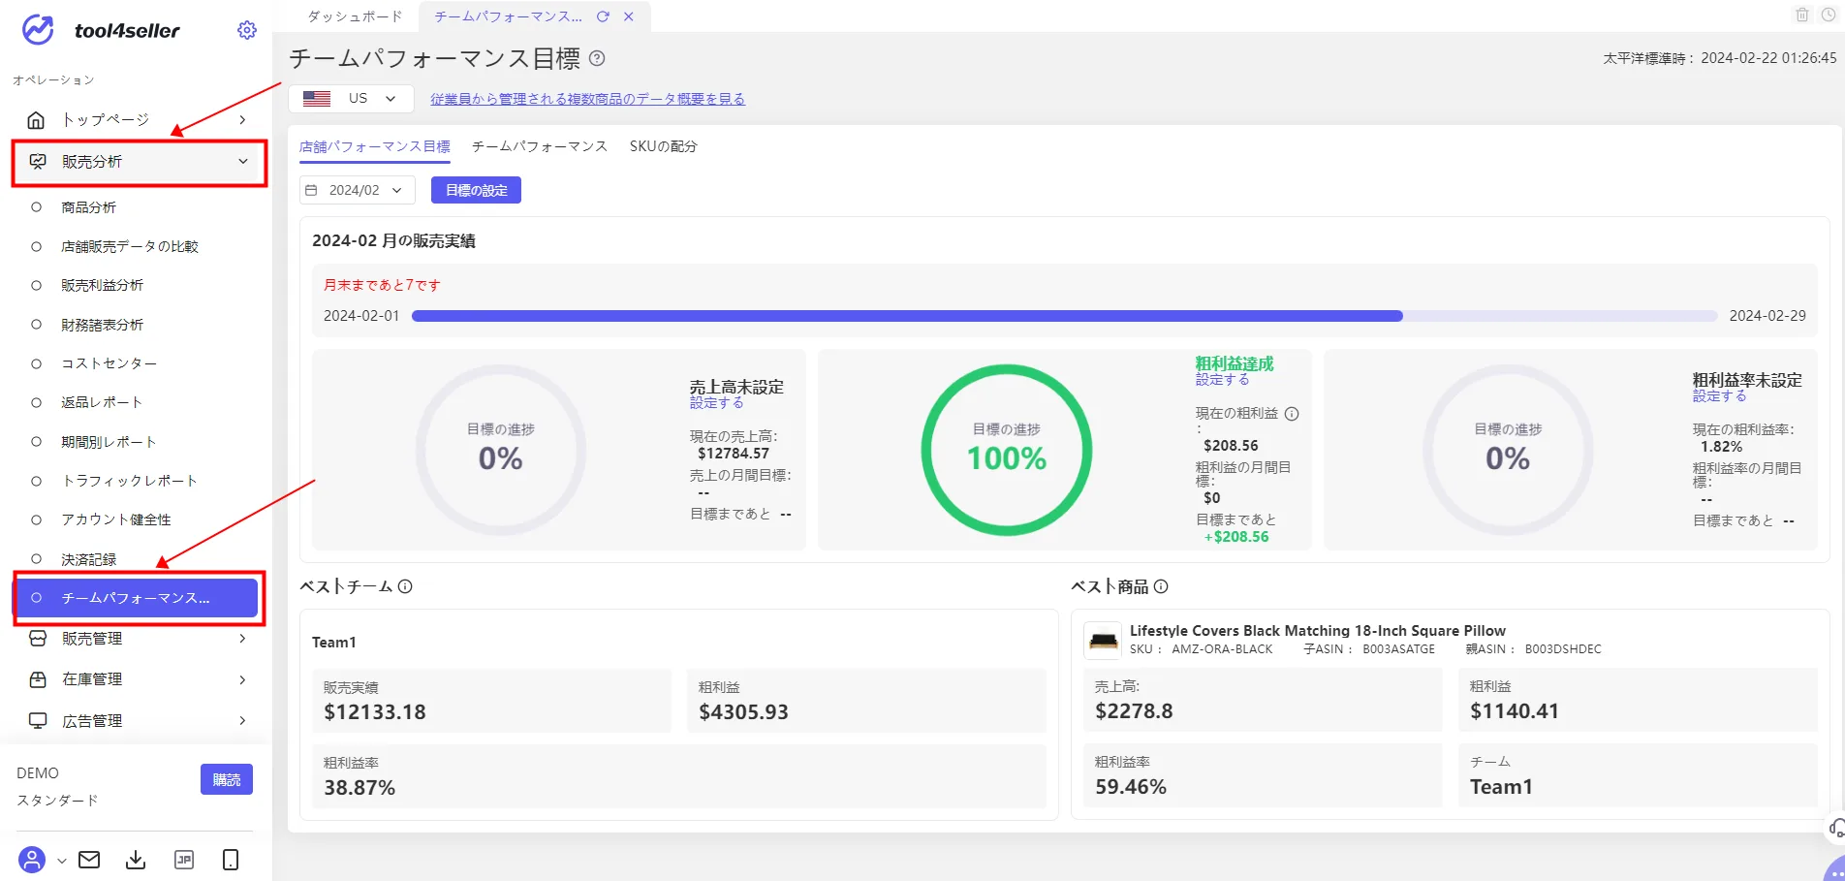
Task: Click 設定する under 粗利益達成
Action: [x=1223, y=380]
